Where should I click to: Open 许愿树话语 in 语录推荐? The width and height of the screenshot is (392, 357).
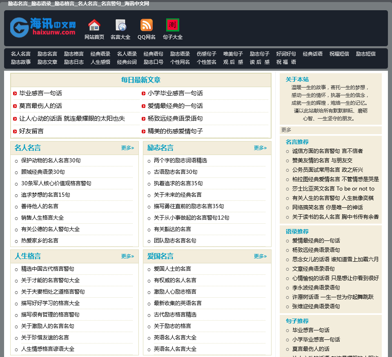pos(333,297)
